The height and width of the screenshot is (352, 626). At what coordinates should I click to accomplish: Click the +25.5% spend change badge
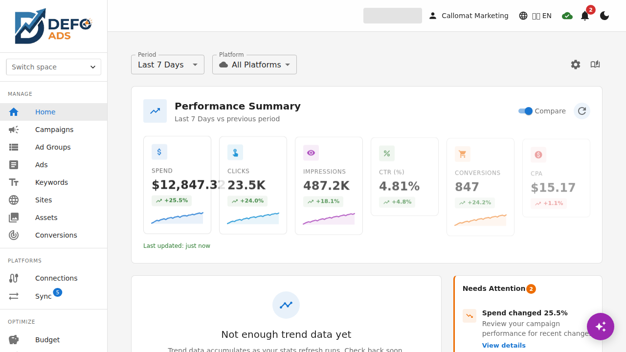[x=172, y=200]
